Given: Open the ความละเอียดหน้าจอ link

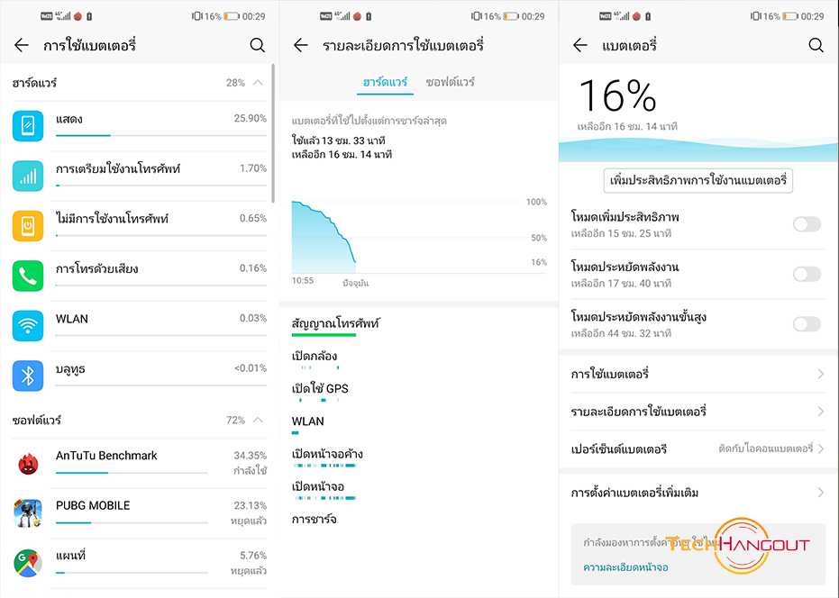Looking at the screenshot, I should pyautogui.click(x=625, y=567).
